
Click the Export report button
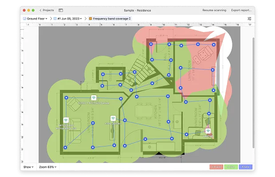[x=241, y=10]
